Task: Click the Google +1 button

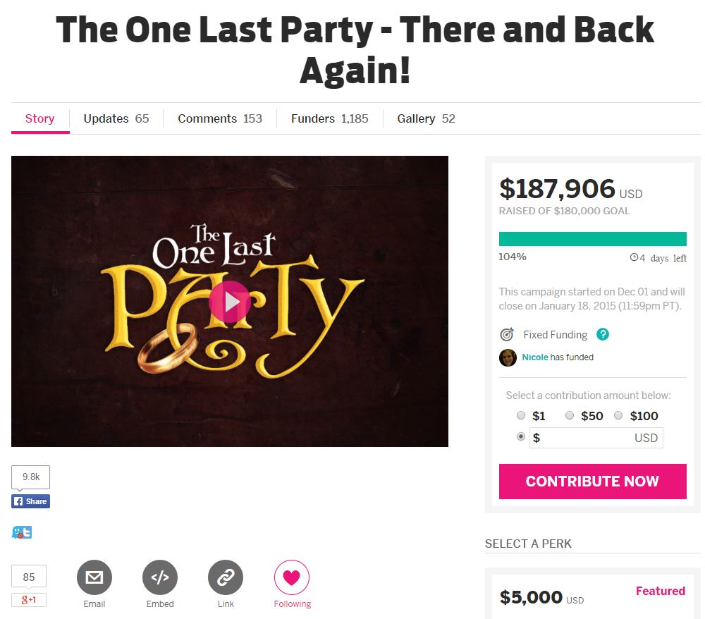Action: pos(29,600)
